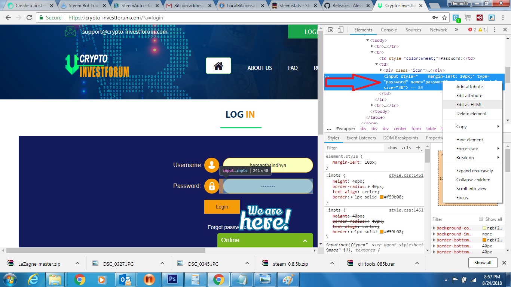Toggle the :hov element state button
511x287 pixels.
coord(393,148)
